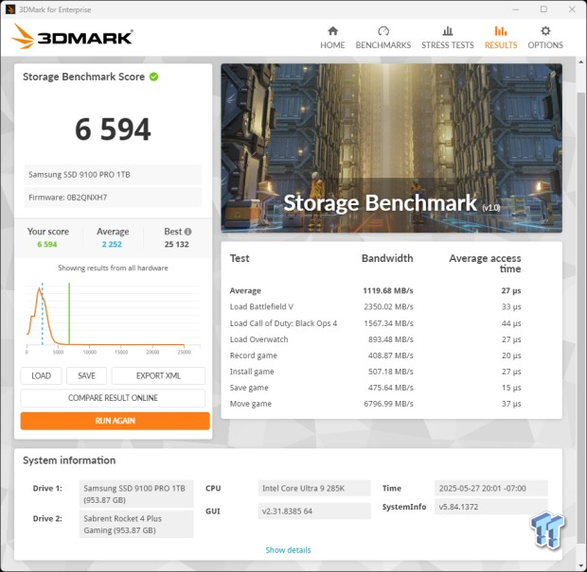Switch to the STRESS TESTS tab label
The image size is (587, 572).
coord(448,45)
